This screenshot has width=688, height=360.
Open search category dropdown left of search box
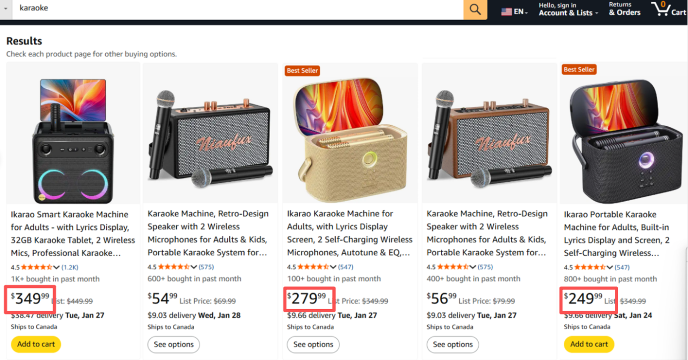point(6,9)
